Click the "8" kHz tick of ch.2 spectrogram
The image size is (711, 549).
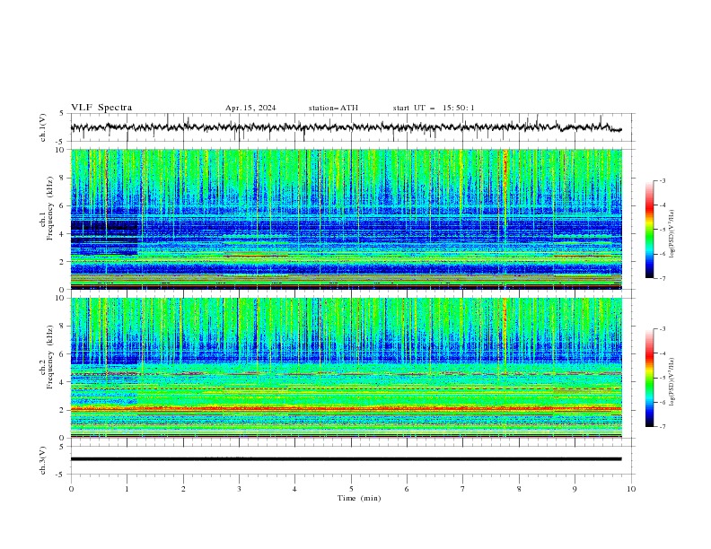[x=64, y=327]
